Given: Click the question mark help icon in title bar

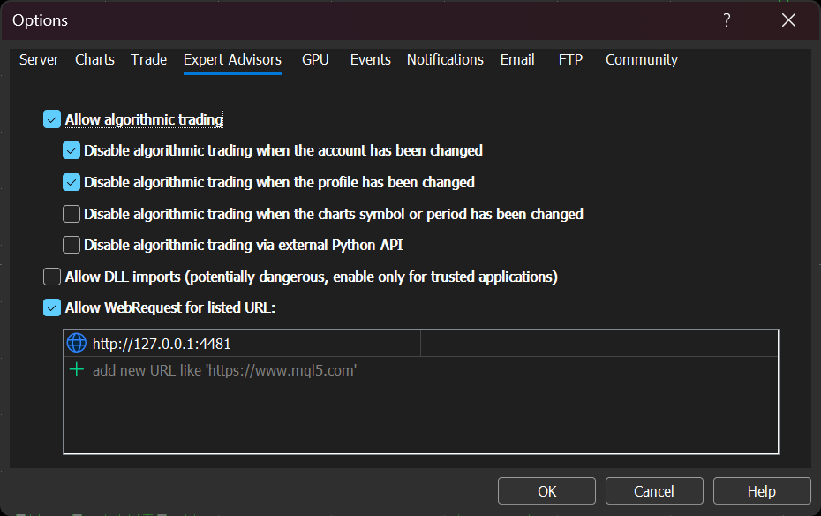Looking at the screenshot, I should (727, 20).
